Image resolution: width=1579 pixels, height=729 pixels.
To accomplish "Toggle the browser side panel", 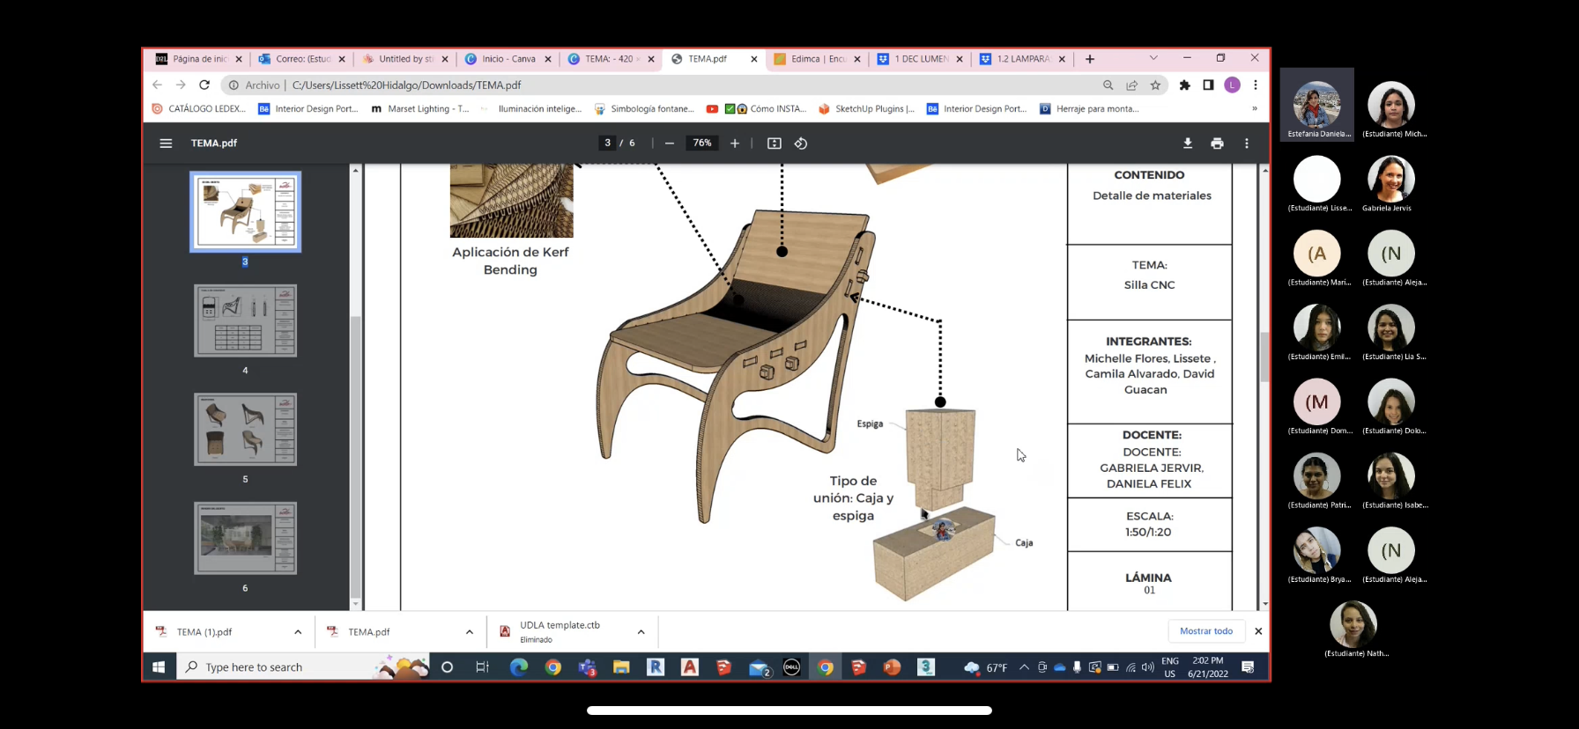I will 1208,85.
